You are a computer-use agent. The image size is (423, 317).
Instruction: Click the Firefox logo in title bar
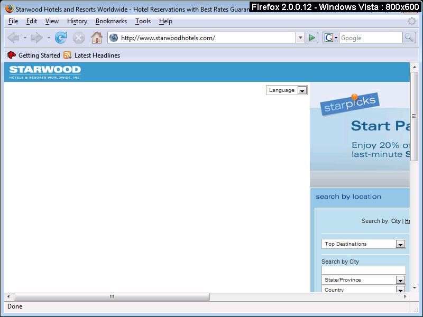10,8
